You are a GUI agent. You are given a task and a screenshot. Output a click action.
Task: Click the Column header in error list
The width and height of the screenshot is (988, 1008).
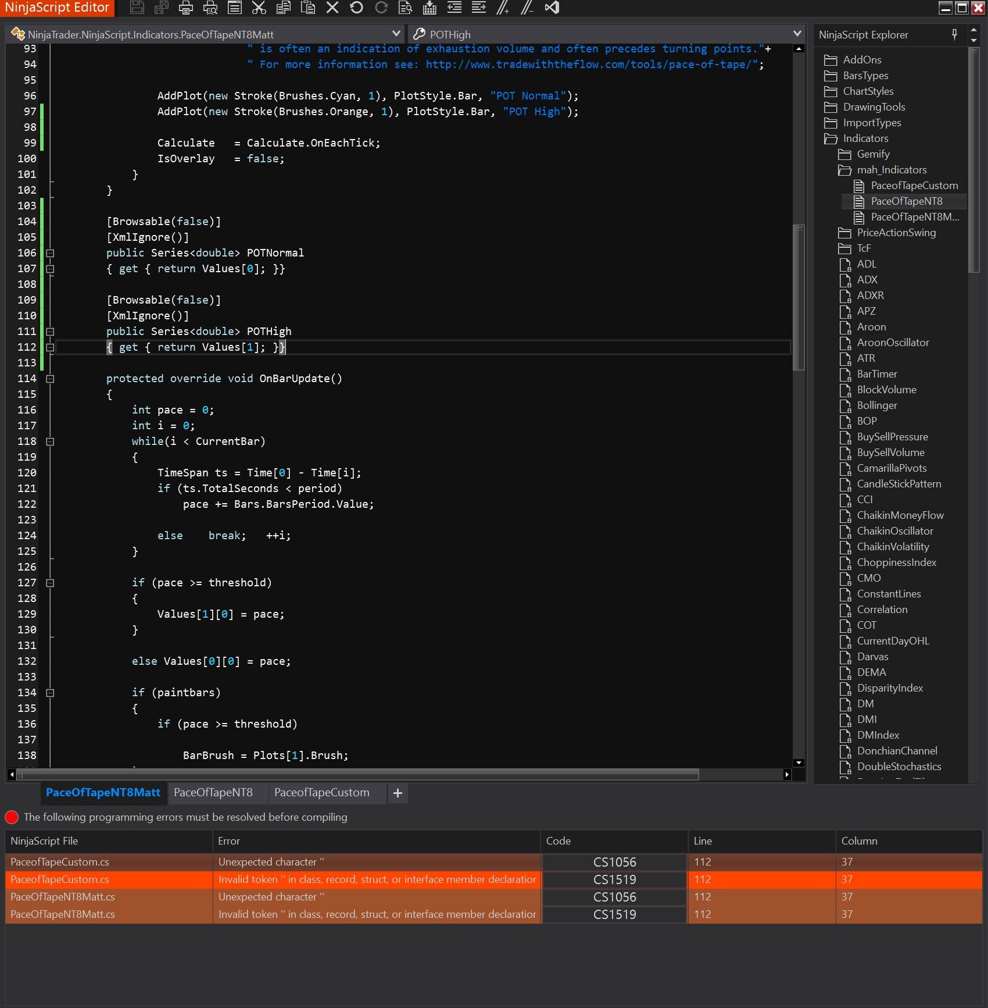click(x=909, y=841)
